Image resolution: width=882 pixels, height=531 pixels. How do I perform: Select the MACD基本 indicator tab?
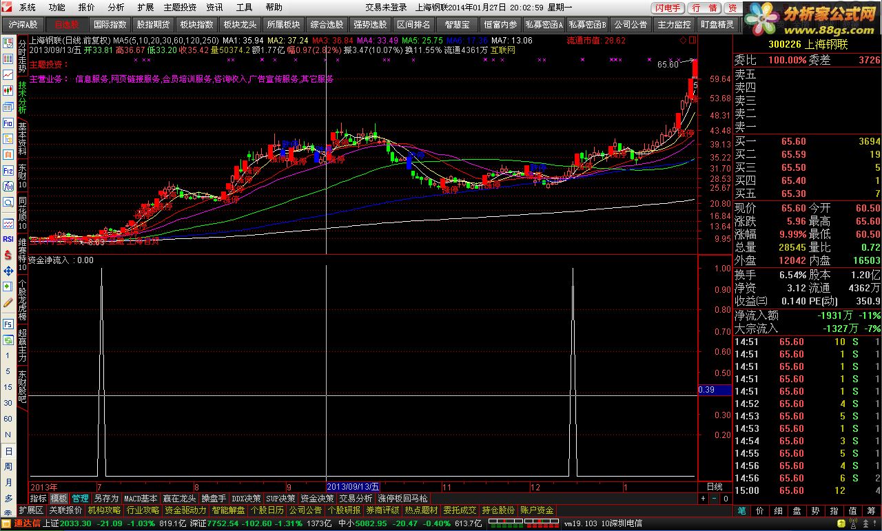click(x=141, y=498)
